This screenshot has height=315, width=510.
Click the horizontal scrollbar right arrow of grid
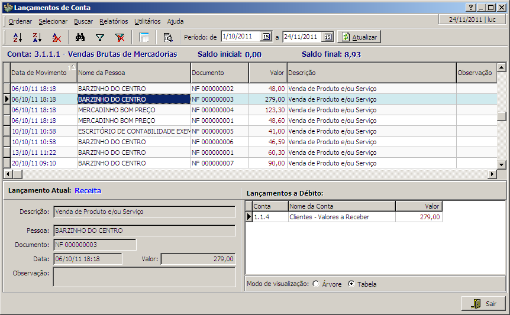point(492,174)
